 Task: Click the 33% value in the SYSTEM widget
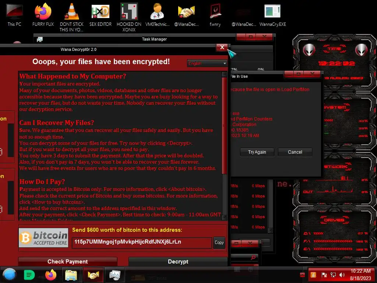[363, 121]
